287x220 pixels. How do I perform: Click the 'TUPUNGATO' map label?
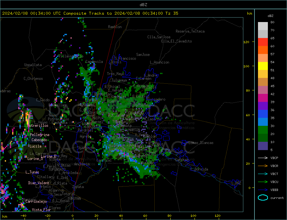57,170
